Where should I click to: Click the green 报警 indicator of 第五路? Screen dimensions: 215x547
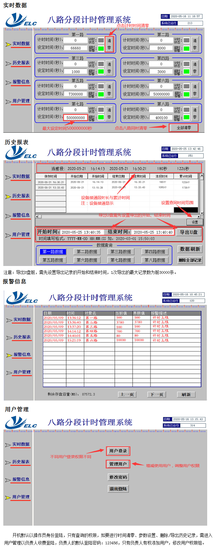[101, 94]
